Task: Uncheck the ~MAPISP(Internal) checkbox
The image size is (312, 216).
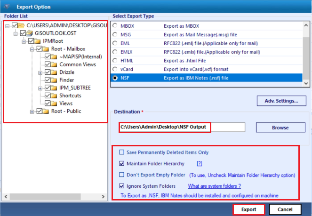Action: [48, 56]
